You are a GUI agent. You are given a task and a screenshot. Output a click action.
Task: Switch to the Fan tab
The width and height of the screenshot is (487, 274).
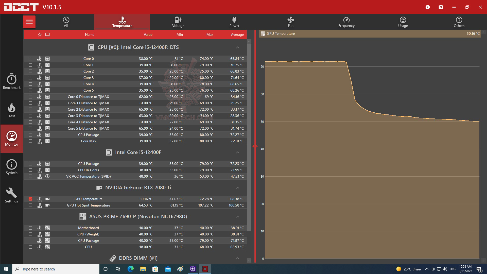290,22
